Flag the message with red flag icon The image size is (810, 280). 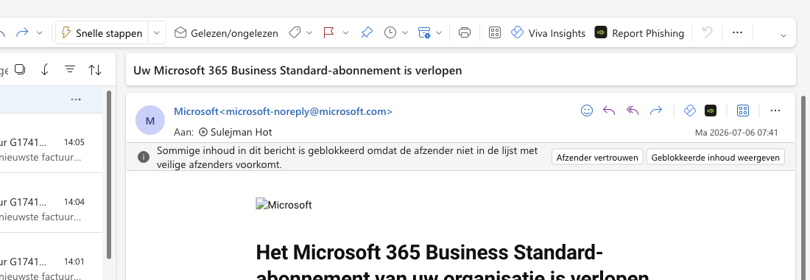(x=328, y=33)
